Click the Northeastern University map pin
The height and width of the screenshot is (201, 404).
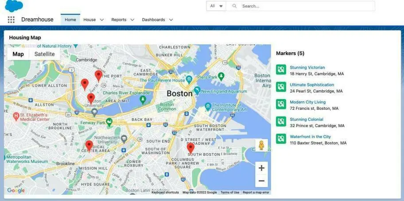[x=124, y=139]
